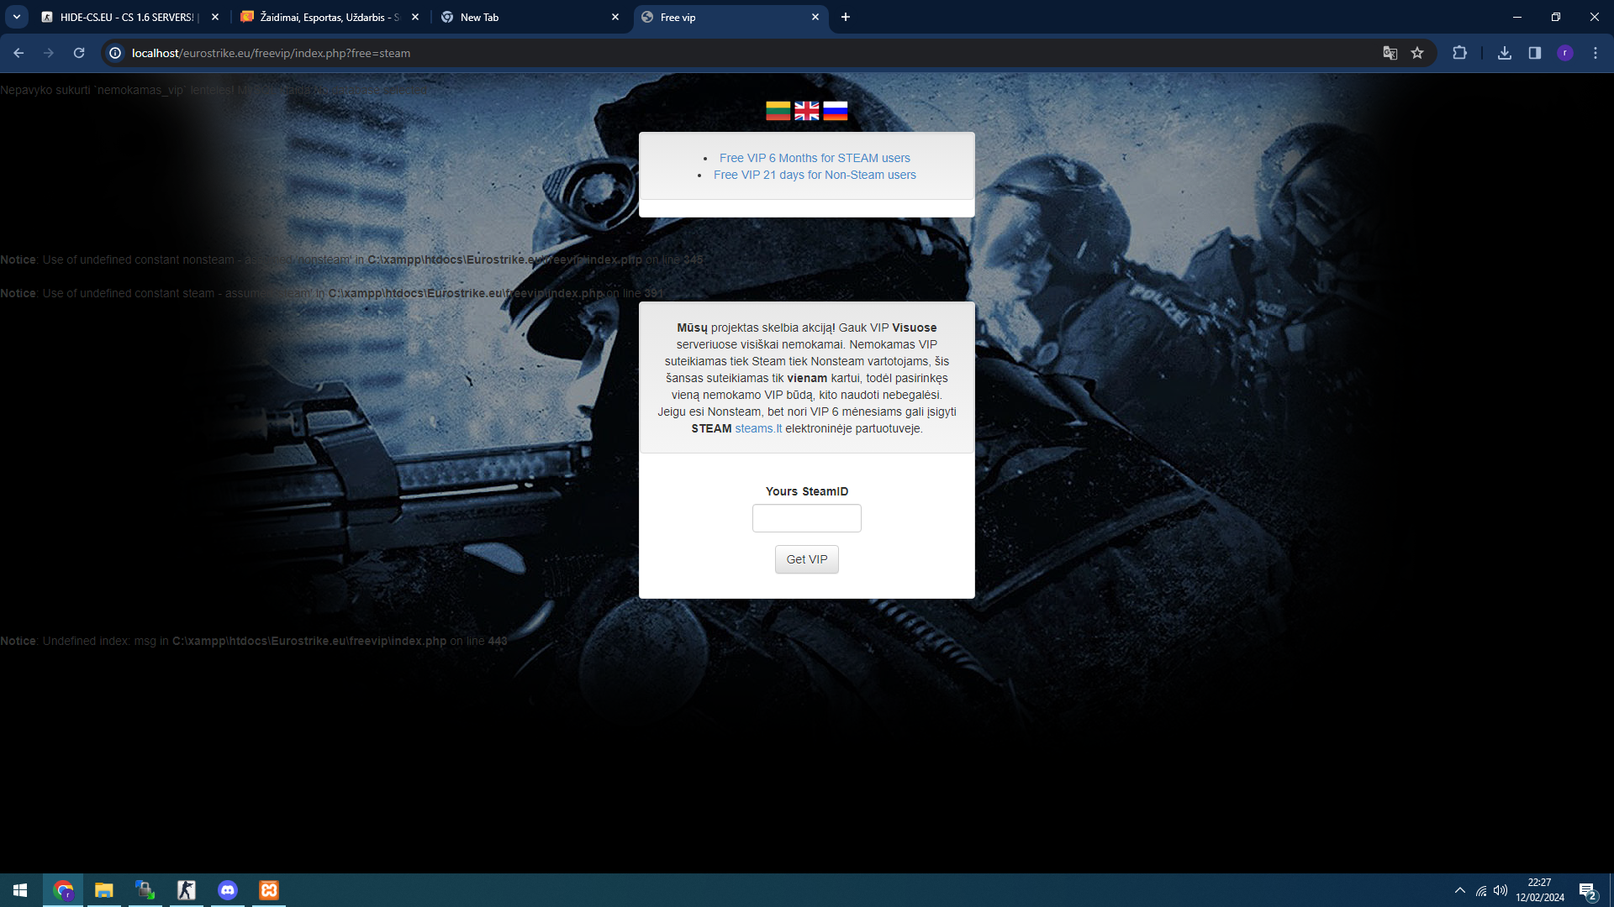The image size is (1614, 907).
Task: Open Chrome three-dot menu
Action: (x=1595, y=53)
